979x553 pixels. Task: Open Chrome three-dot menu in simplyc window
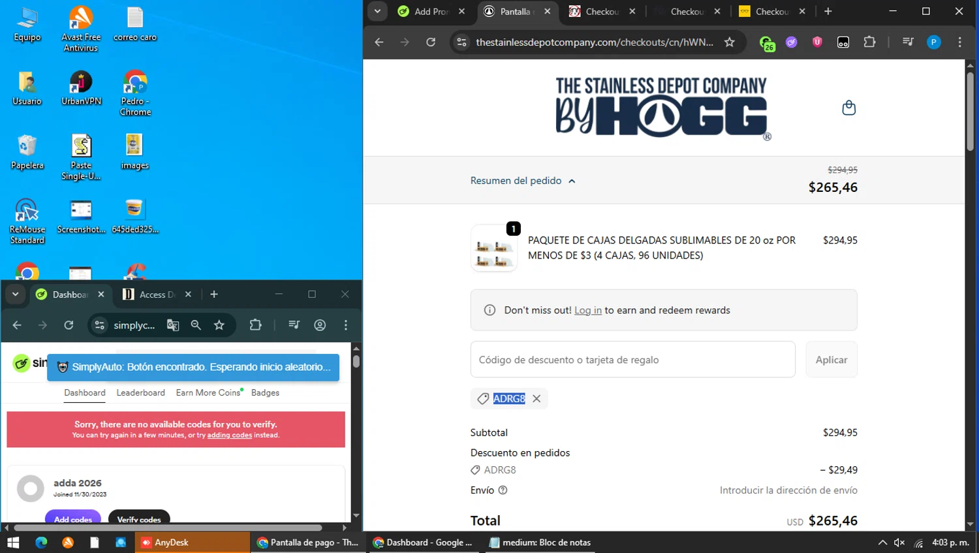[346, 325]
